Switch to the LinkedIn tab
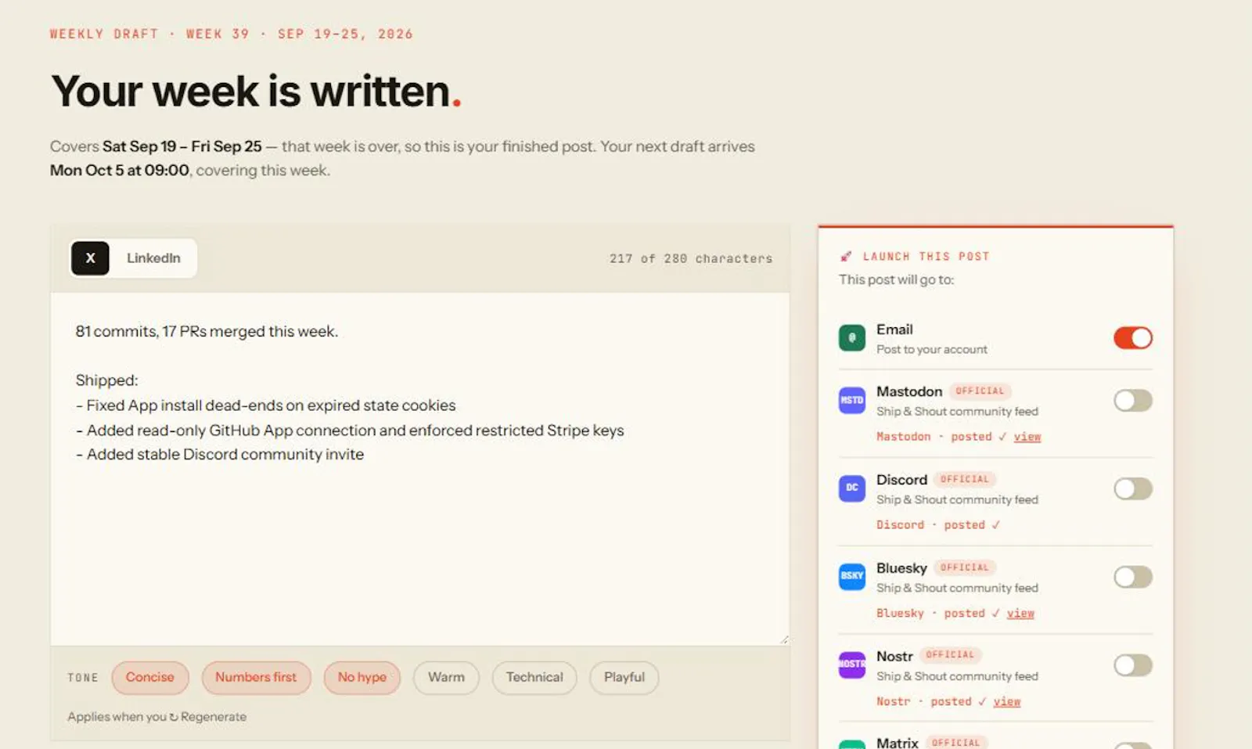This screenshot has height=749, width=1252. point(153,258)
